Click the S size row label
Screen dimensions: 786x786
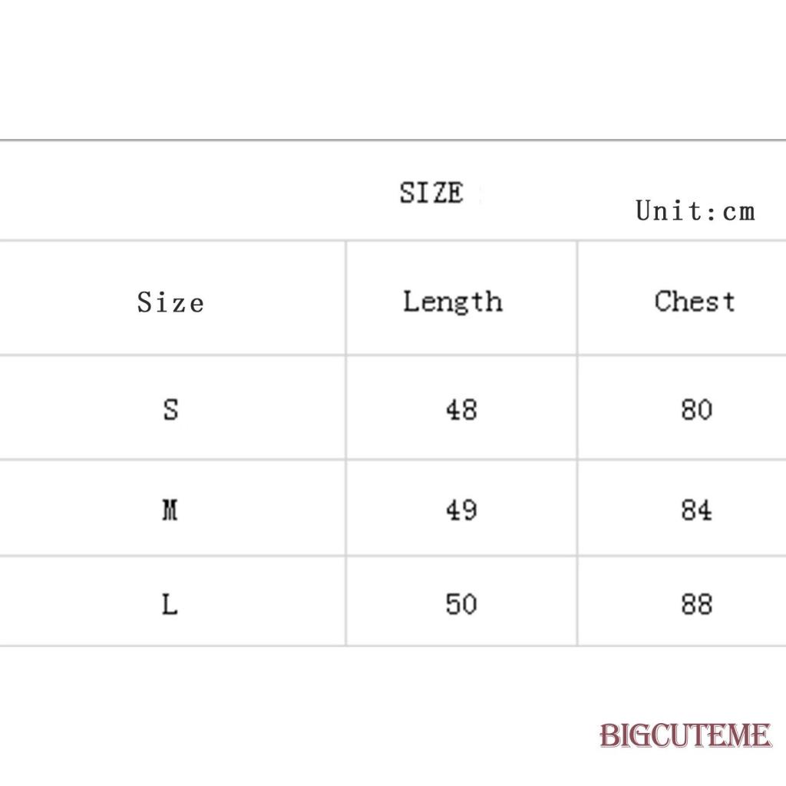click(170, 409)
